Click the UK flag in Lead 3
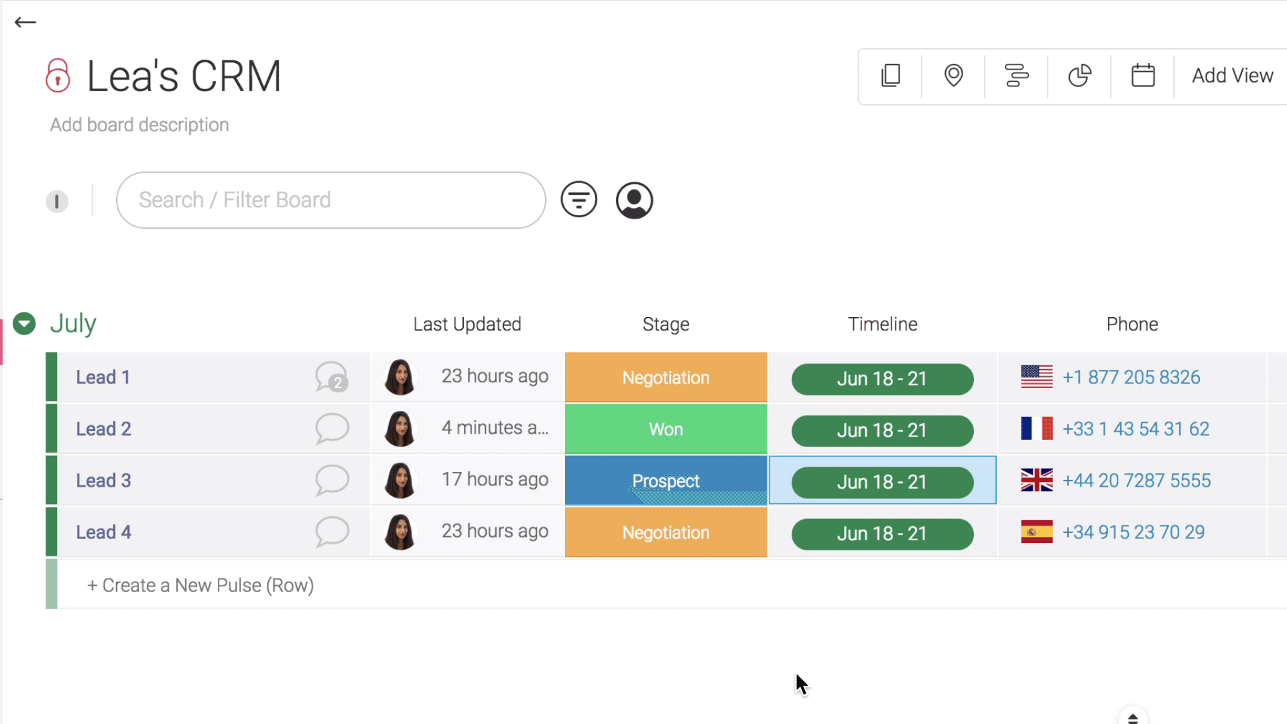The height and width of the screenshot is (724, 1287). (1036, 480)
